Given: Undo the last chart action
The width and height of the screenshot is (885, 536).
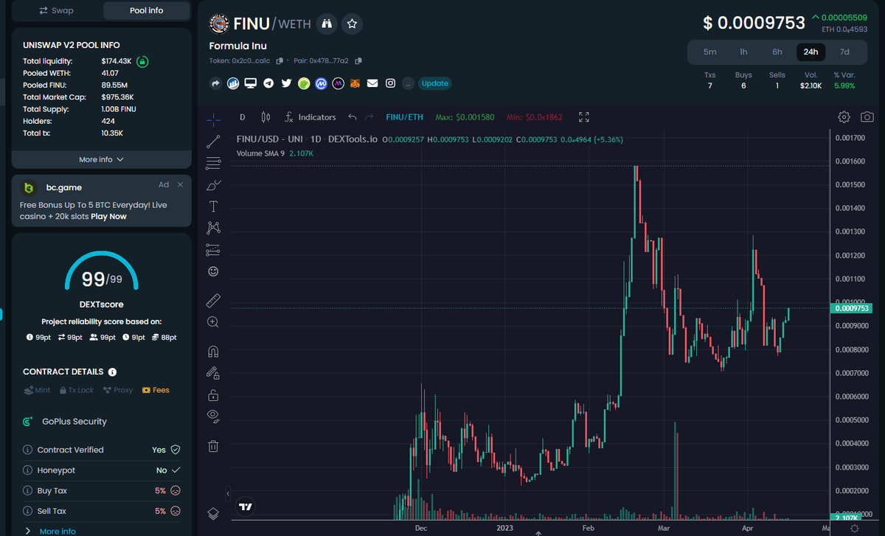Looking at the screenshot, I should (353, 117).
